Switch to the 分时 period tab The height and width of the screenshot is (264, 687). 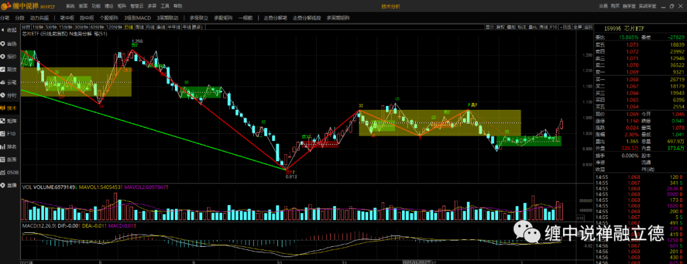[27, 27]
